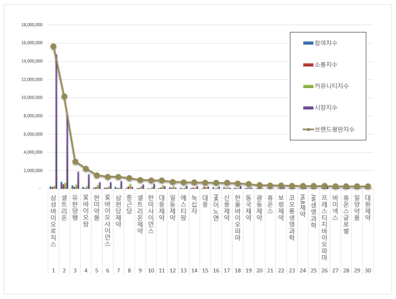Click the 삼성바이오로직스 axis label
396x299 pixels.
coord(53,220)
